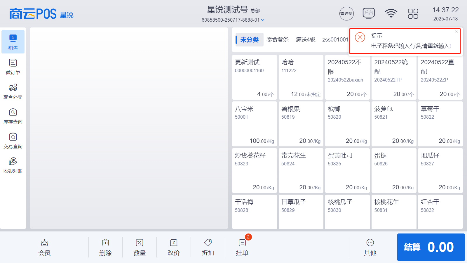The width and height of the screenshot is (467, 263).
Task: Add 哈哈 product 111222
Action: [x=301, y=77]
